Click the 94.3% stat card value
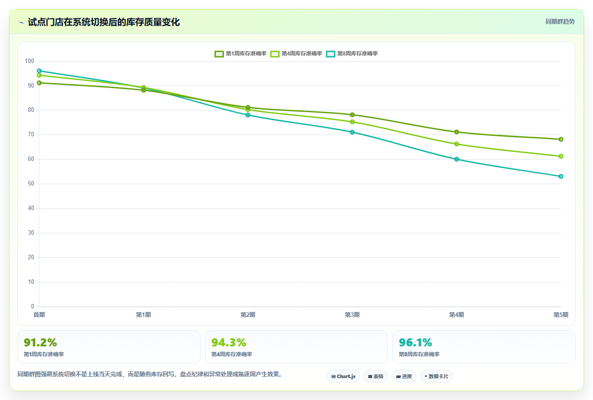Screen dimensions: 593x400 coord(228,342)
